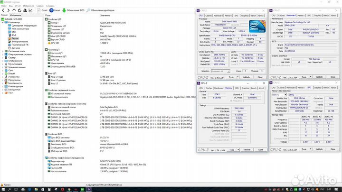Refresh the AIDA64 page
The width and height of the screenshot is (342, 192).
point(19,10)
